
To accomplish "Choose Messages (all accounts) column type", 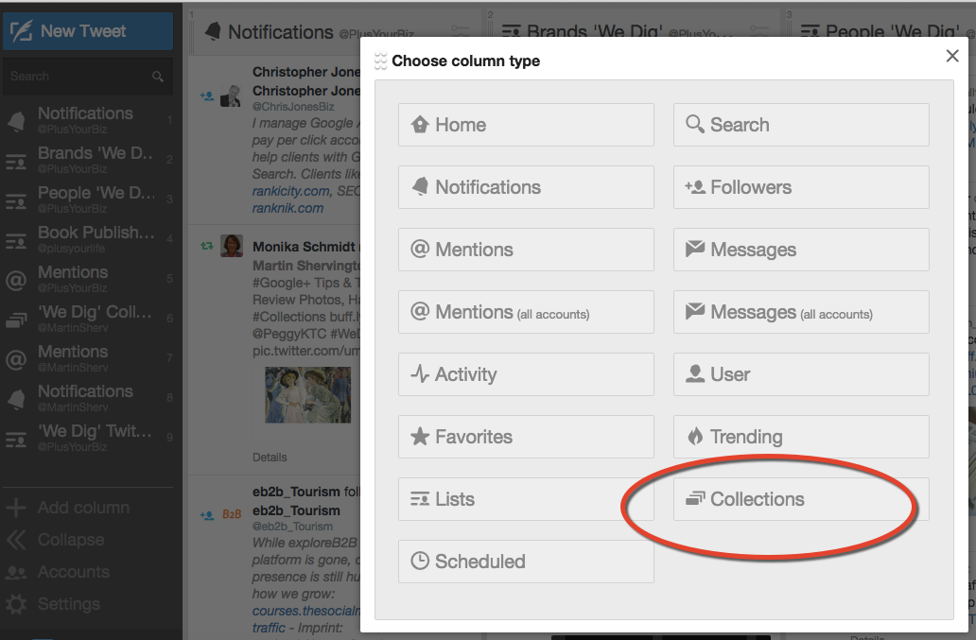I will [x=801, y=312].
